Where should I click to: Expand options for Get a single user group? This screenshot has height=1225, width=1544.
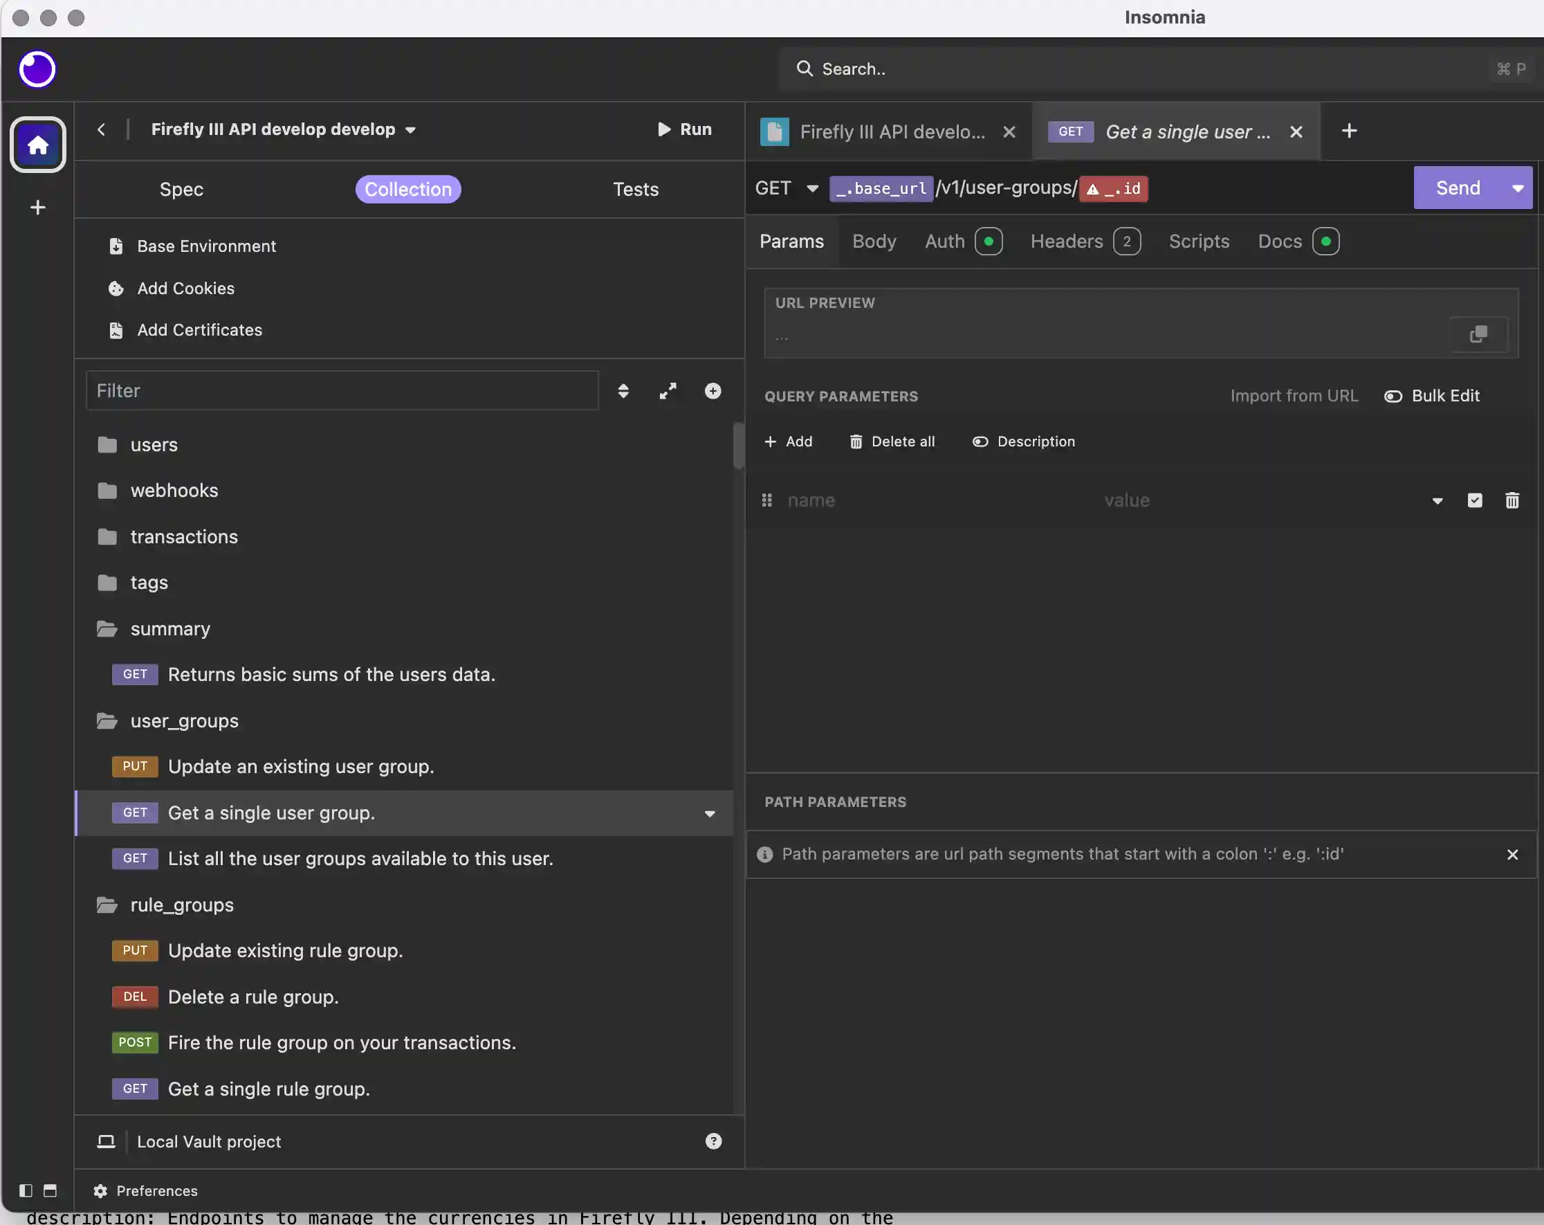pos(709,814)
